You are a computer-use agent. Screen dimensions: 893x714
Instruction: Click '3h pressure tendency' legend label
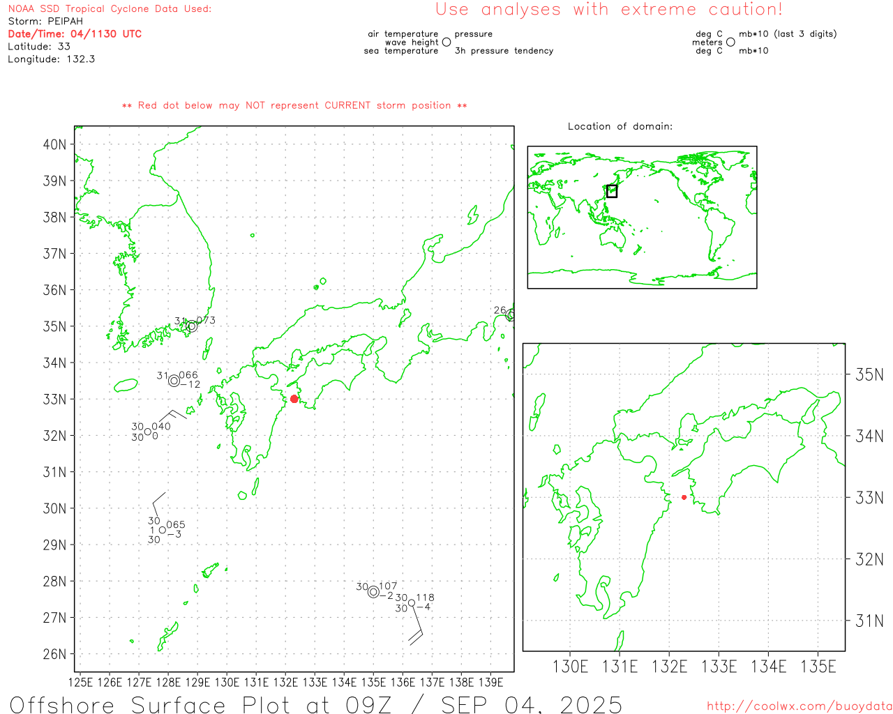[504, 51]
